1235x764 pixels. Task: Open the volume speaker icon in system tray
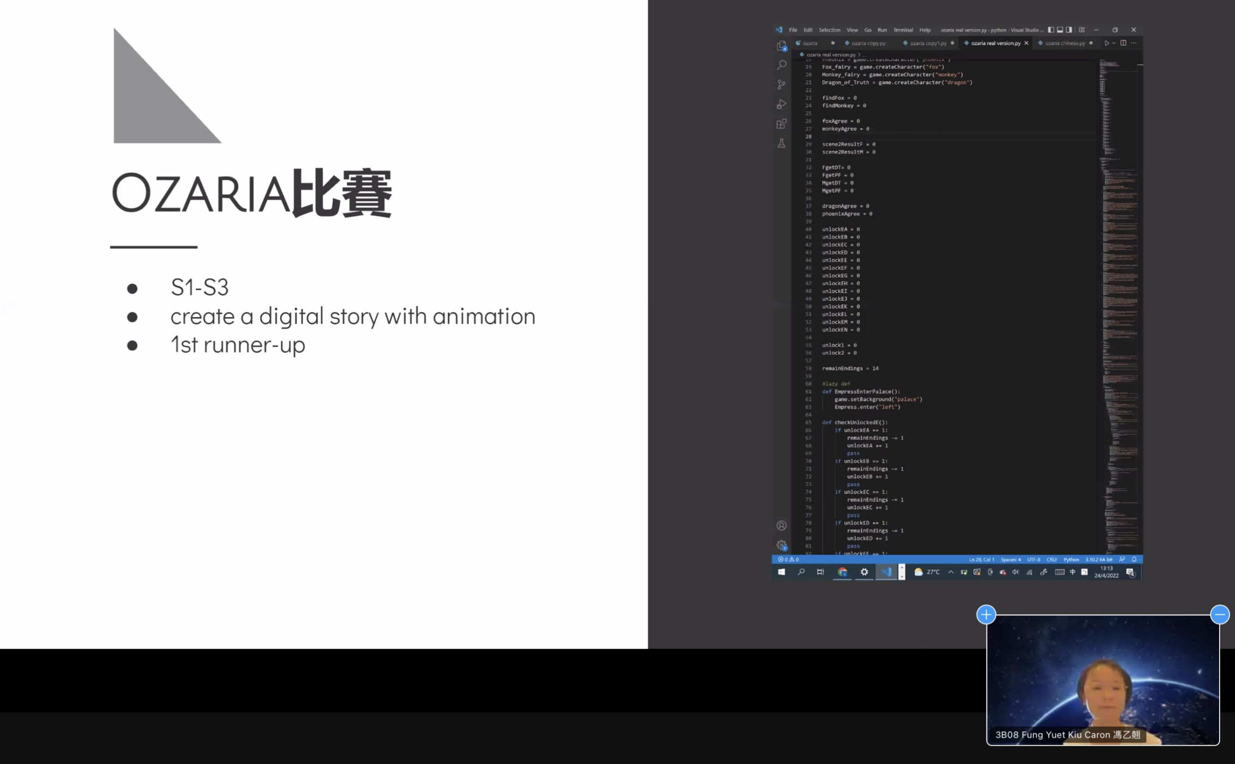(x=1015, y=572)
